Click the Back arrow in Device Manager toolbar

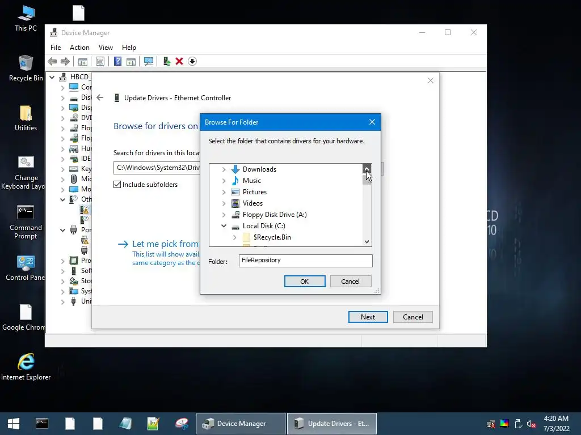tap(52, 61)
